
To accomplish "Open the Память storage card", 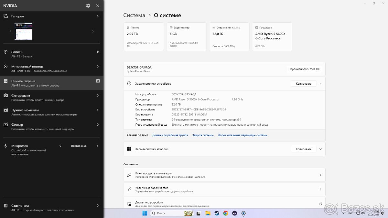I will point(143,37).
